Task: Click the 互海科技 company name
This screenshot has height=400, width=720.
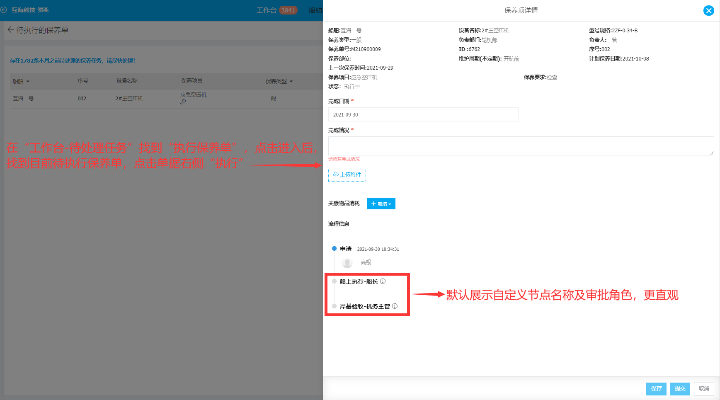Action: (24, 10)
